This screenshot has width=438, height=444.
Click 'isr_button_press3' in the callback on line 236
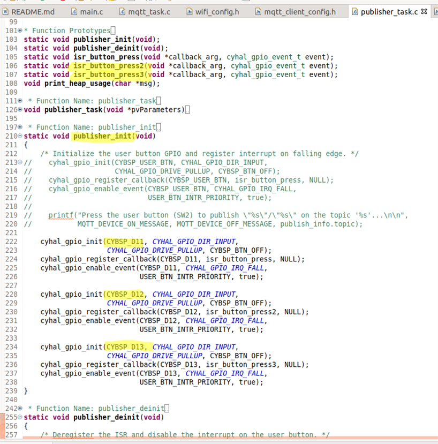pos(241,364)
